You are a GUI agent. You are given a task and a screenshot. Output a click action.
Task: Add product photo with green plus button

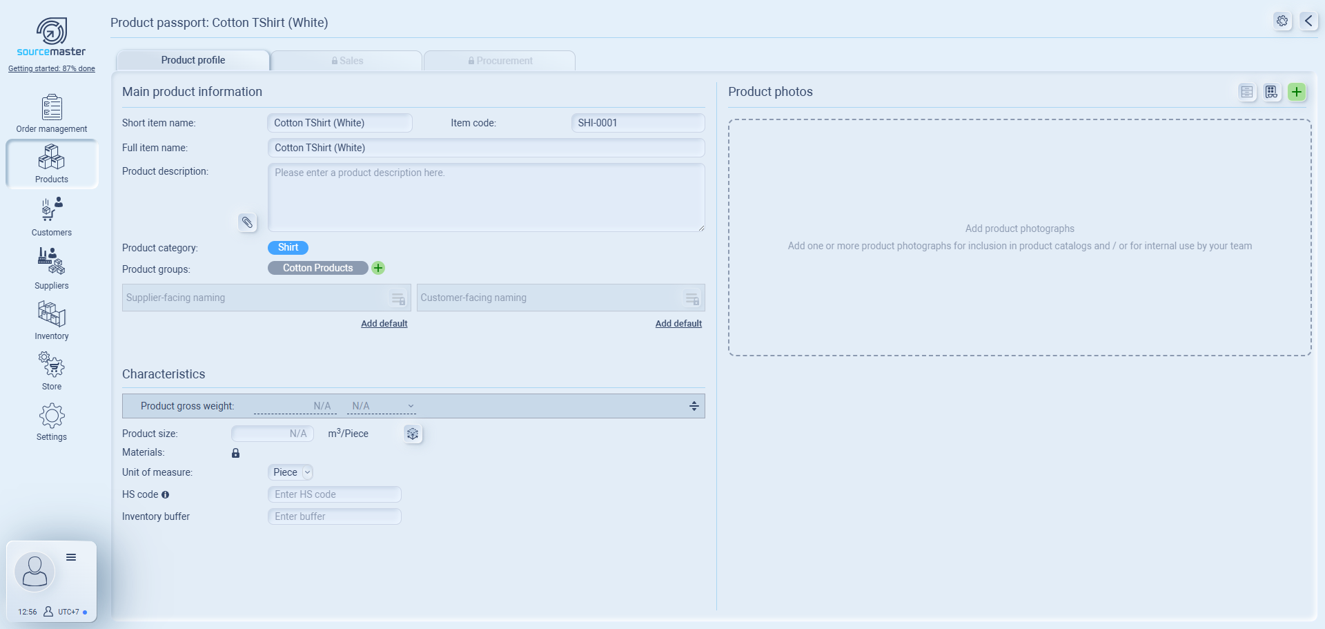(1297, 92)
